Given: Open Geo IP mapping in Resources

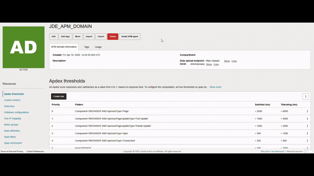Looking at the screenshot, I should [x=13, y=119].
